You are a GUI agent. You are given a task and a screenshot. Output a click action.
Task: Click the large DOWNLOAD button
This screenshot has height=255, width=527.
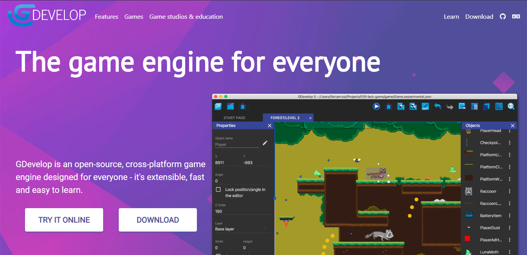[158, 220]
